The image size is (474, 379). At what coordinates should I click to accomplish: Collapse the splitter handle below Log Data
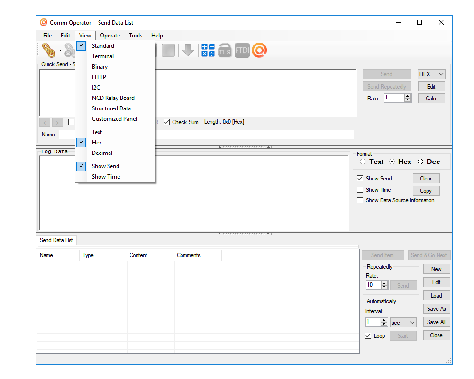[244, 234]
